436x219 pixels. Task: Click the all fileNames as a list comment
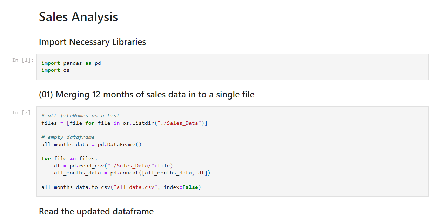[80, 116]
